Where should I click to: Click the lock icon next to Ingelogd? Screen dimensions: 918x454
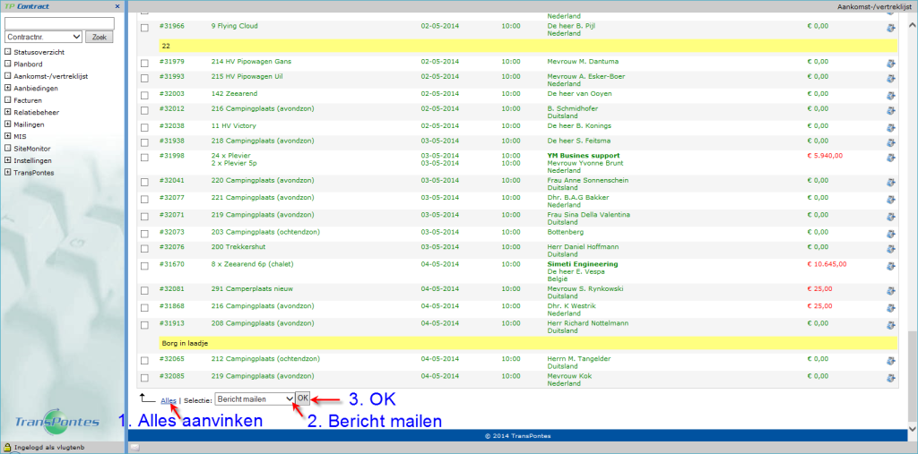(7, 447)
